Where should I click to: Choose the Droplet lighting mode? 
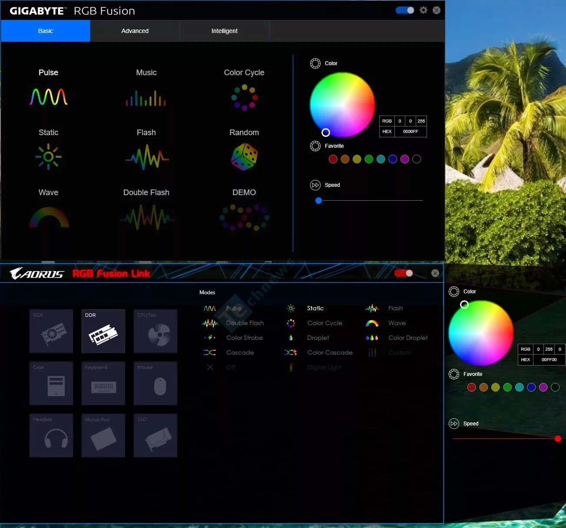tap(318, 338)
